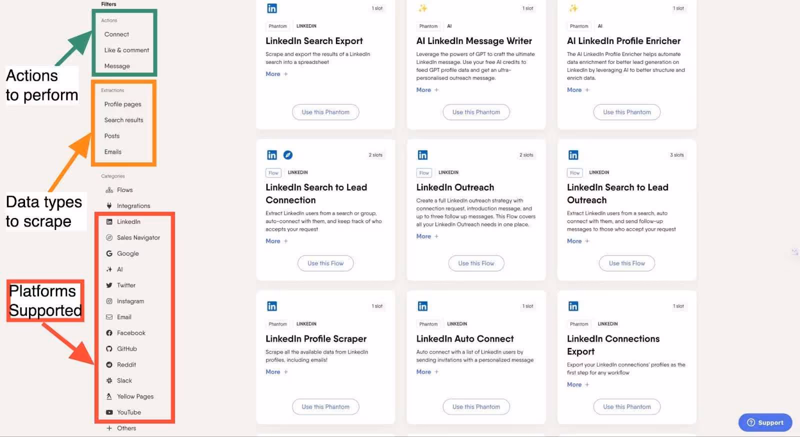This screenshot has width=800, height=437.
Task: Expand More on LinkedIn Profile Scraper card
Action: pos(276,372)
